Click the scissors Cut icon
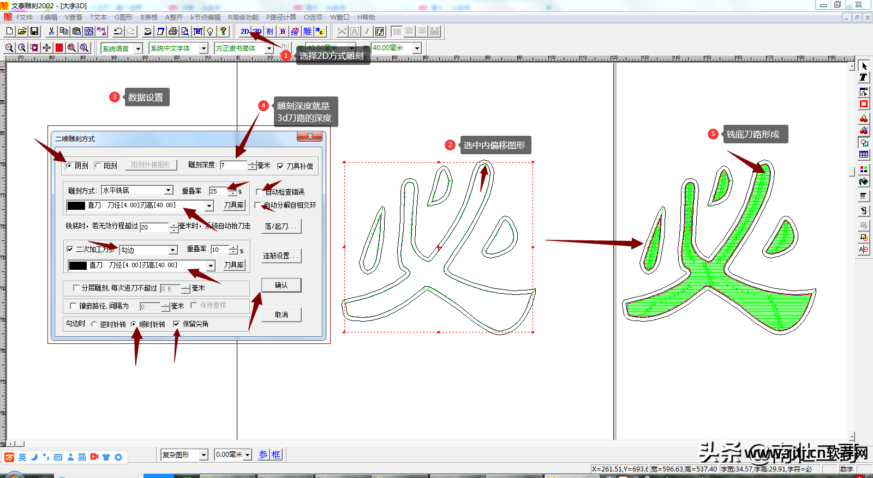The width and height of the screenshot is (873, 478). (51, 32)
